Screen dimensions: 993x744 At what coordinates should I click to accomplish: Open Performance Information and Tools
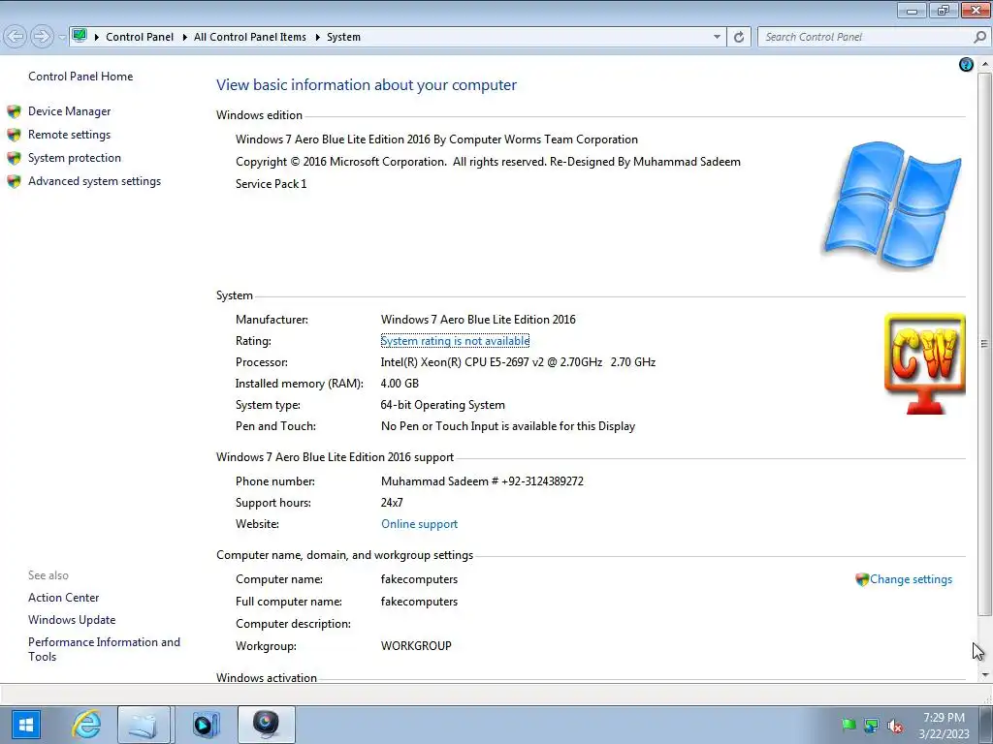[104, 649]
